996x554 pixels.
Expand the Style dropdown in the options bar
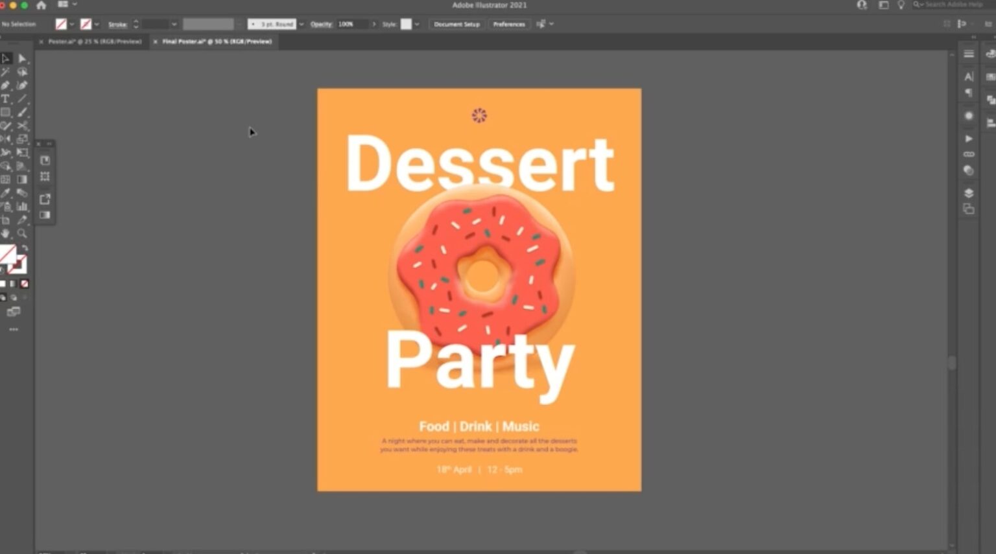417,24
